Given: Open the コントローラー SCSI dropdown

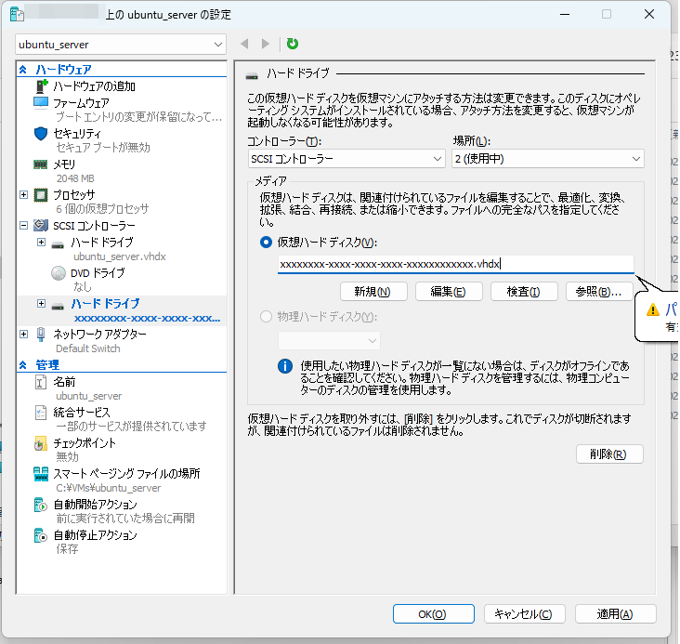Looking at the screenshot, I should 347,159.
